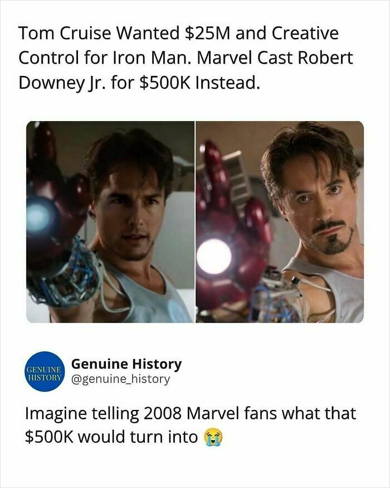Image resolution: width=390 pixels, height=488 pixels.
Task: Open the right photo with goateed man
Action: pos(280,222)
